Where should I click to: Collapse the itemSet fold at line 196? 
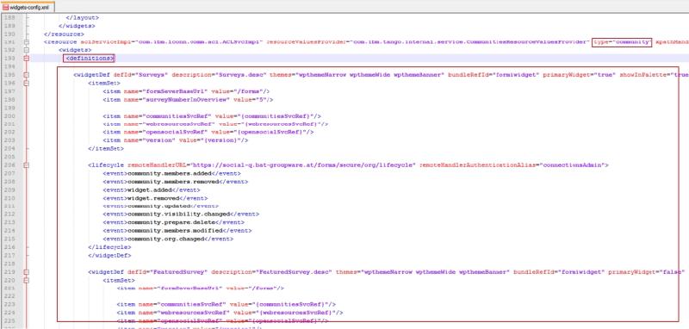click(x=27, y=83)
